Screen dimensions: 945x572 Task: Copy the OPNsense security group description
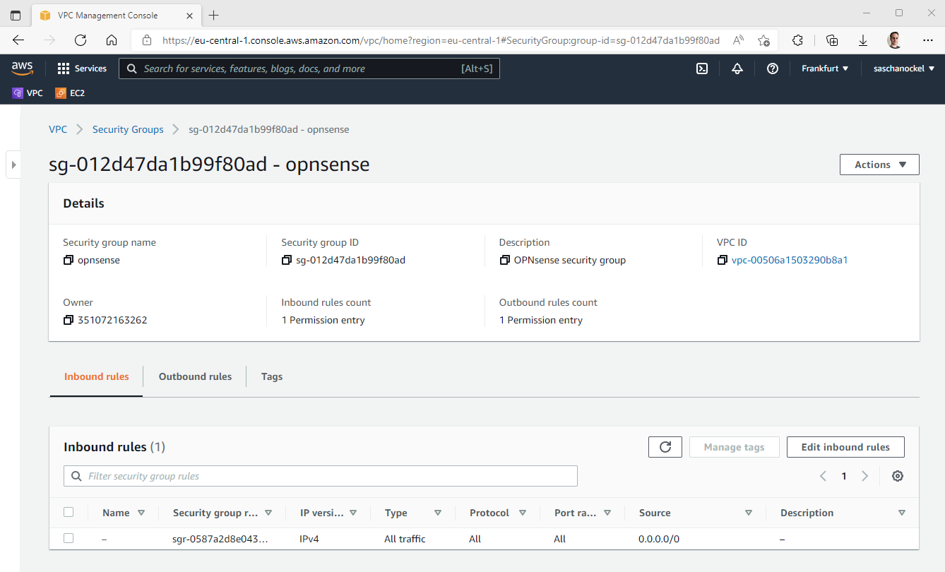504,260
